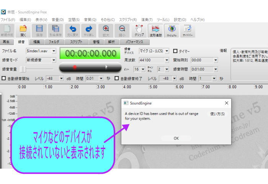This screenshot has height=184, width=268.
Task: Open the auto-stop 時間 1 dropdown
Action: tap(214, 79)
